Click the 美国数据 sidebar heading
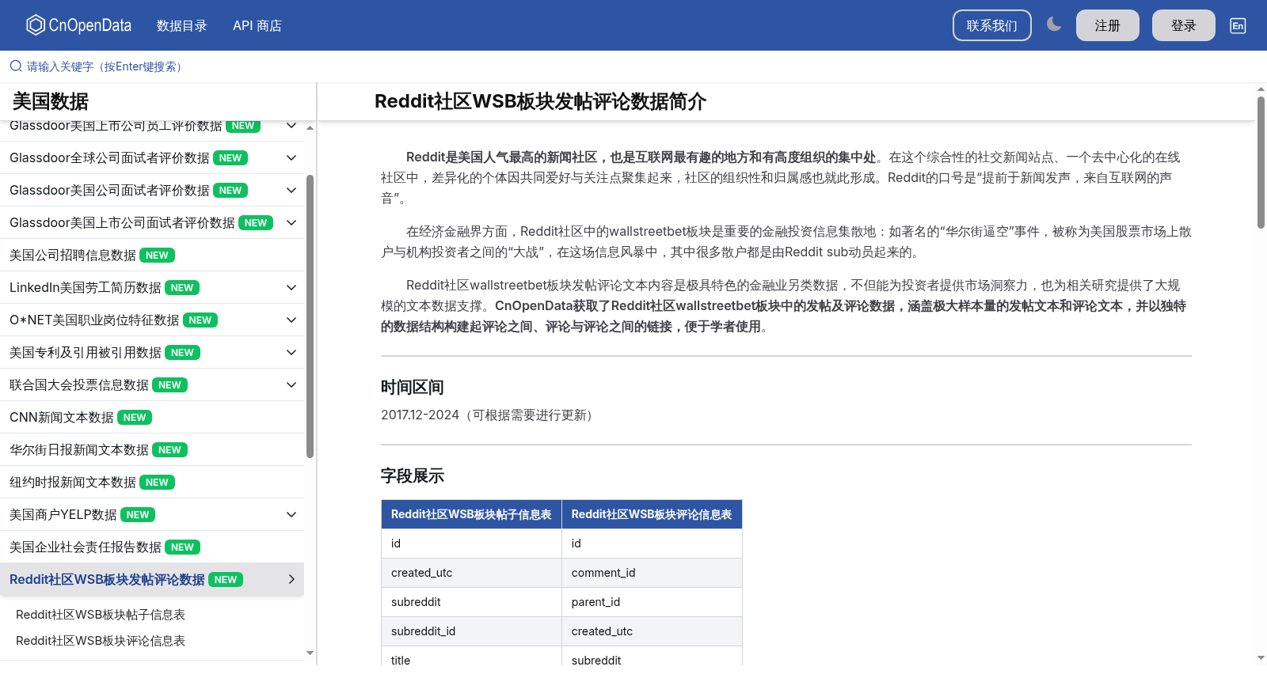 coord(51,101)
